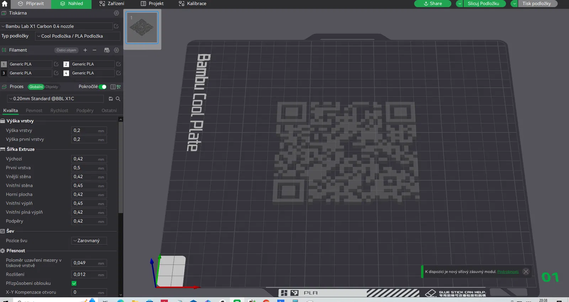
Task: Pick color for filament slot 1
Action: [4, 64]
